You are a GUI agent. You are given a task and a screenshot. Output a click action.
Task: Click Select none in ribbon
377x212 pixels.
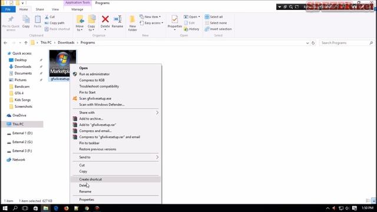pos(216,23)
